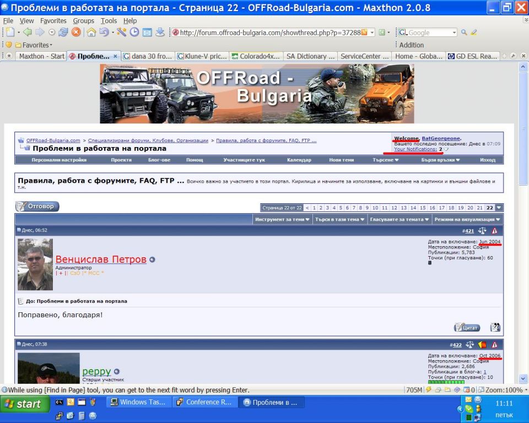Open the Режими на визуализация dropdown
This screenshot has width=529, height=423.
(468, 219)
